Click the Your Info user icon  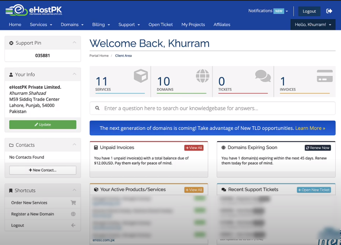coord(11,75)
